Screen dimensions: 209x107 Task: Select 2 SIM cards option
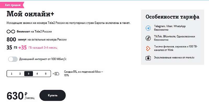click(x=20, y=74)
